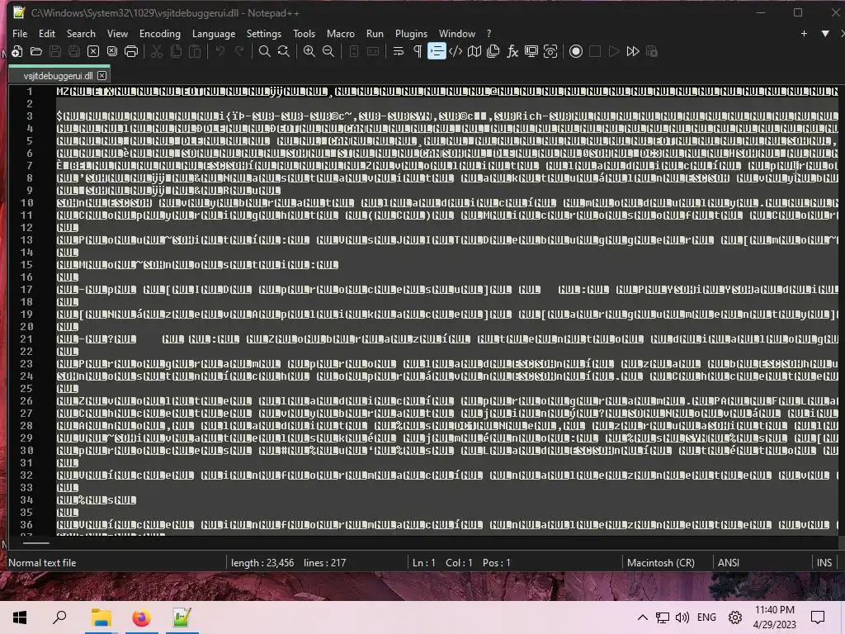Click the plus button at menu bar right
845x634 pixels.
pos(804,33)
